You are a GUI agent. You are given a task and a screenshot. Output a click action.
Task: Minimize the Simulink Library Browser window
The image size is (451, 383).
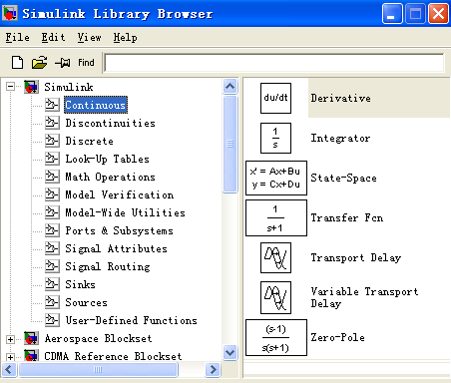pyautogui.click(x=392, y=14)
